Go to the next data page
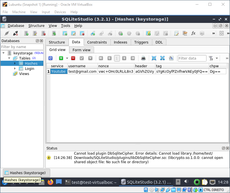This screenshot has width=230, height=193. pos(124,58)
